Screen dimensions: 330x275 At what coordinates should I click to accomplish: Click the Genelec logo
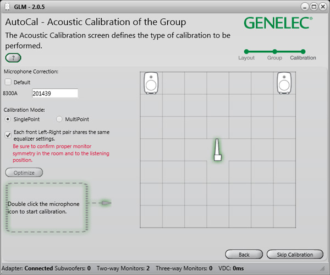(x=278, y=23)
